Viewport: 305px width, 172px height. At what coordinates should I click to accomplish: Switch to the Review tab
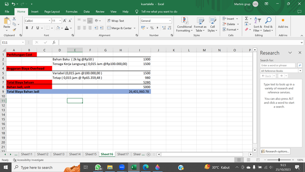click(x=100, y=11)
